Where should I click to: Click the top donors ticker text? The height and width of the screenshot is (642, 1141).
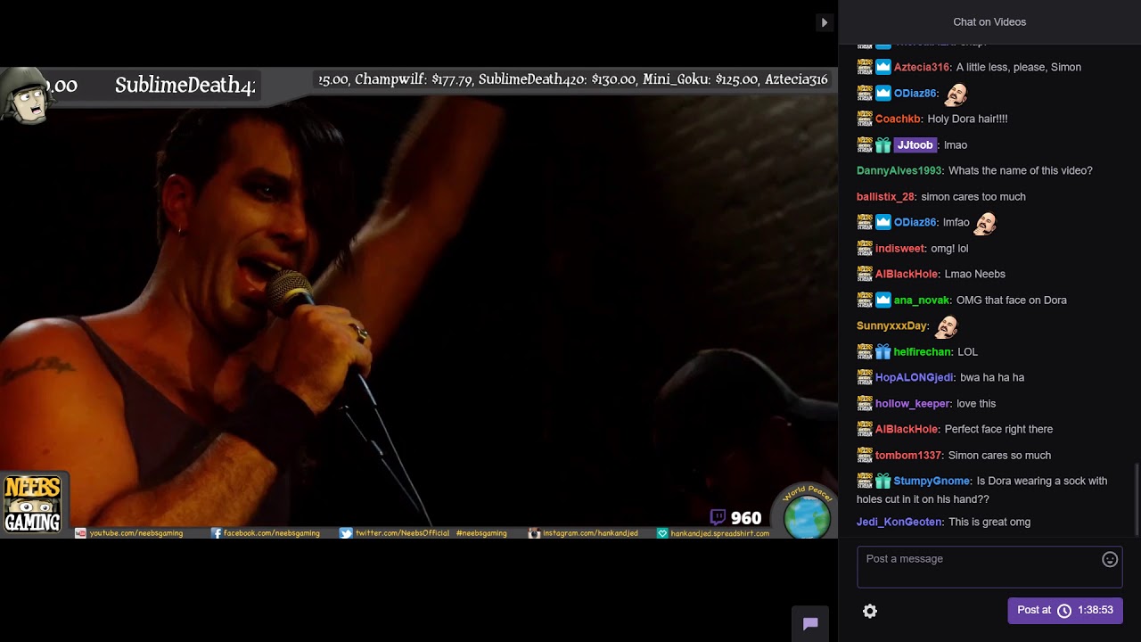point(573,79)
